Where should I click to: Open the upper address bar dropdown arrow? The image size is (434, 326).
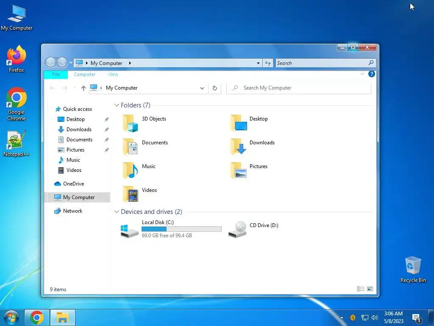point(258,63)
